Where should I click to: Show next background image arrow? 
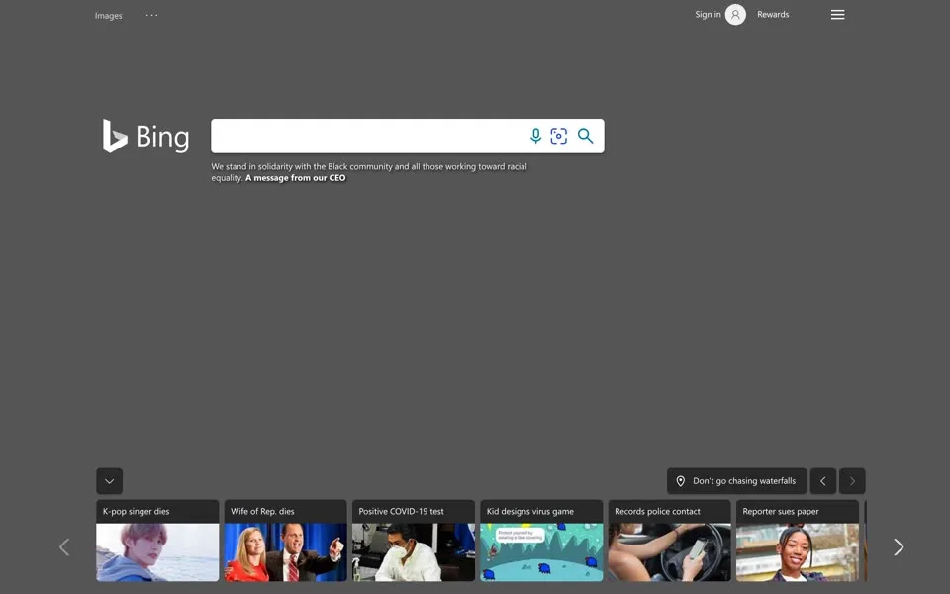[852, 481]
